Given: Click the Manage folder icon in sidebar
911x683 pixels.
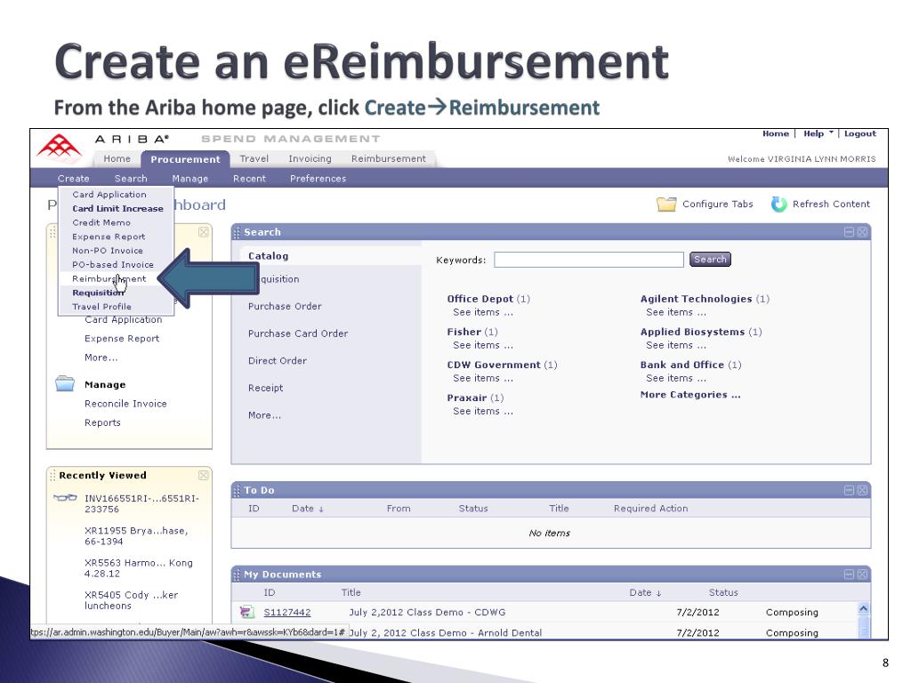Looking at the screenshot, I should [65, 384].
